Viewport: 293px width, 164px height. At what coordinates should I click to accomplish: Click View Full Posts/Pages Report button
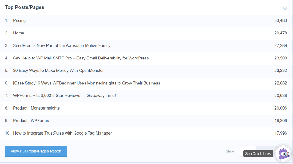coord(36,151)
